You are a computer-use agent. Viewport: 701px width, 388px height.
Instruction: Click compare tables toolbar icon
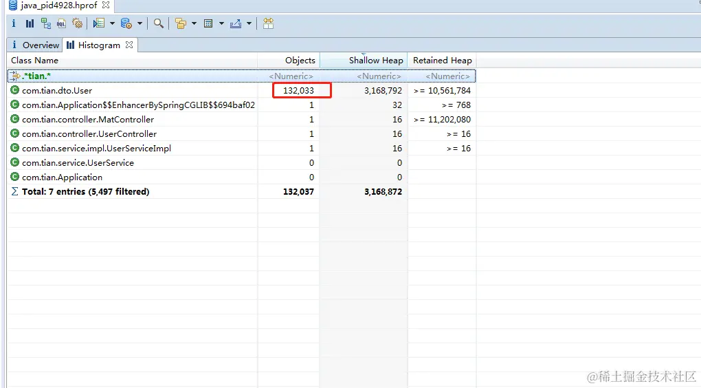point(268,23)
